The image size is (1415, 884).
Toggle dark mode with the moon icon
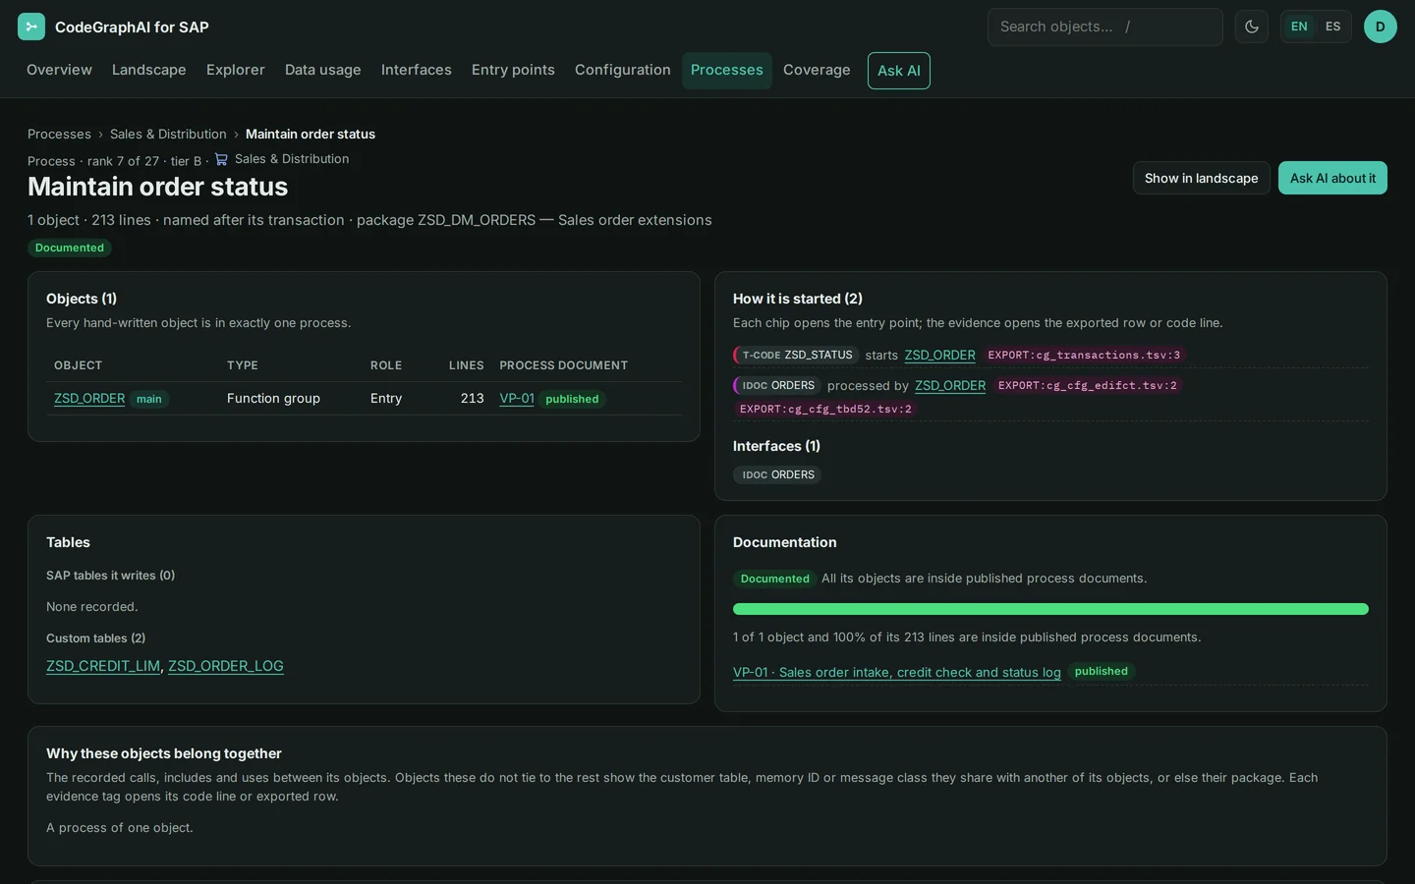click(x=1251, y=27)
